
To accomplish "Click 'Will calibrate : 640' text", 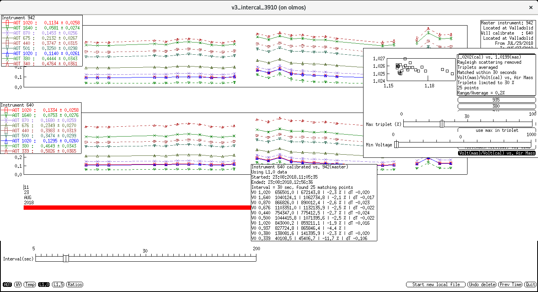I will (507, 33).
